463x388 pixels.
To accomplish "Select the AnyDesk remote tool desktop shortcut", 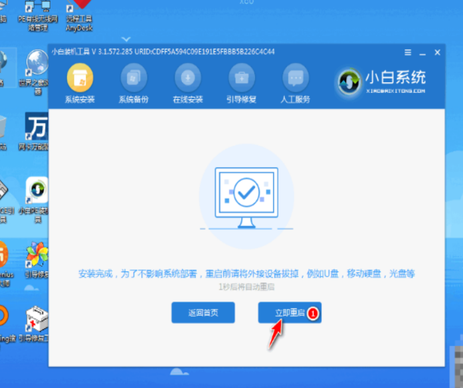I will 81,15.
